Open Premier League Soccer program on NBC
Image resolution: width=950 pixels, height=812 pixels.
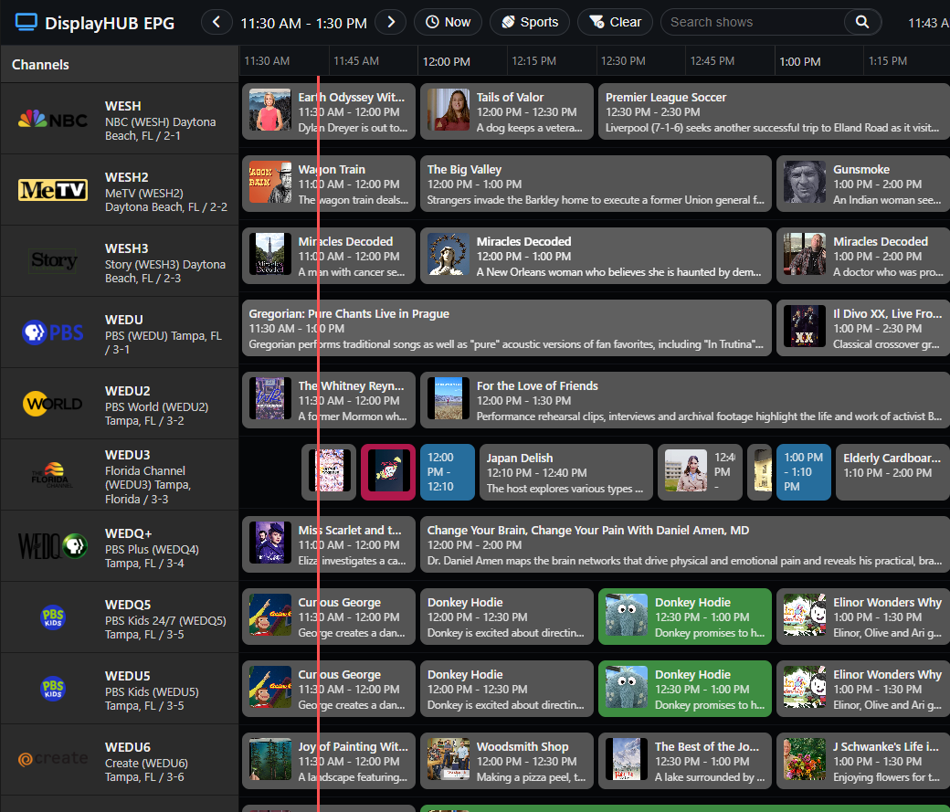(x=773, y=111)
